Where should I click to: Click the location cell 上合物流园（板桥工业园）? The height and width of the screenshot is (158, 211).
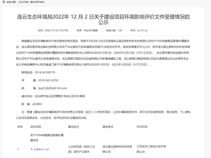coord(82,149)
